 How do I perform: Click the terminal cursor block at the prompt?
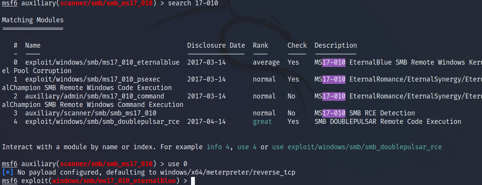[193, 181]
